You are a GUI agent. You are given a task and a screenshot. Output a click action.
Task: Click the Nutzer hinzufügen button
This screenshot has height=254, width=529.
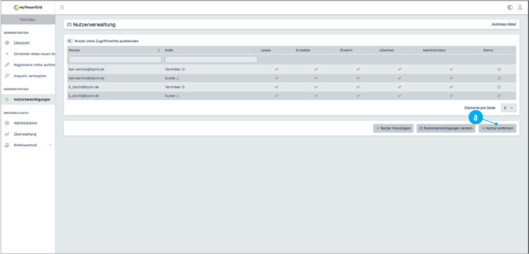[393, 128]
